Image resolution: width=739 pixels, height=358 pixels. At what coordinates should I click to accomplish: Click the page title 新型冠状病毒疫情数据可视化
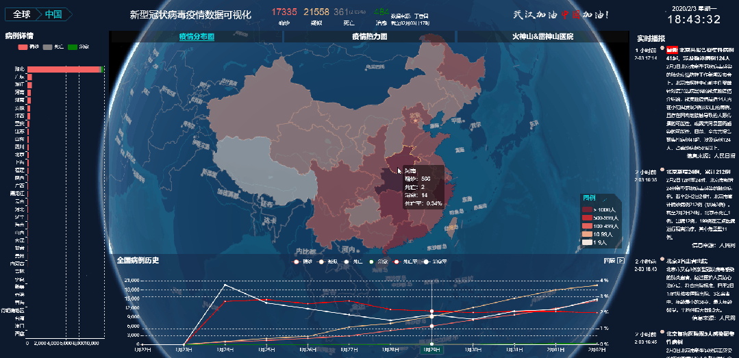(191, 16)
